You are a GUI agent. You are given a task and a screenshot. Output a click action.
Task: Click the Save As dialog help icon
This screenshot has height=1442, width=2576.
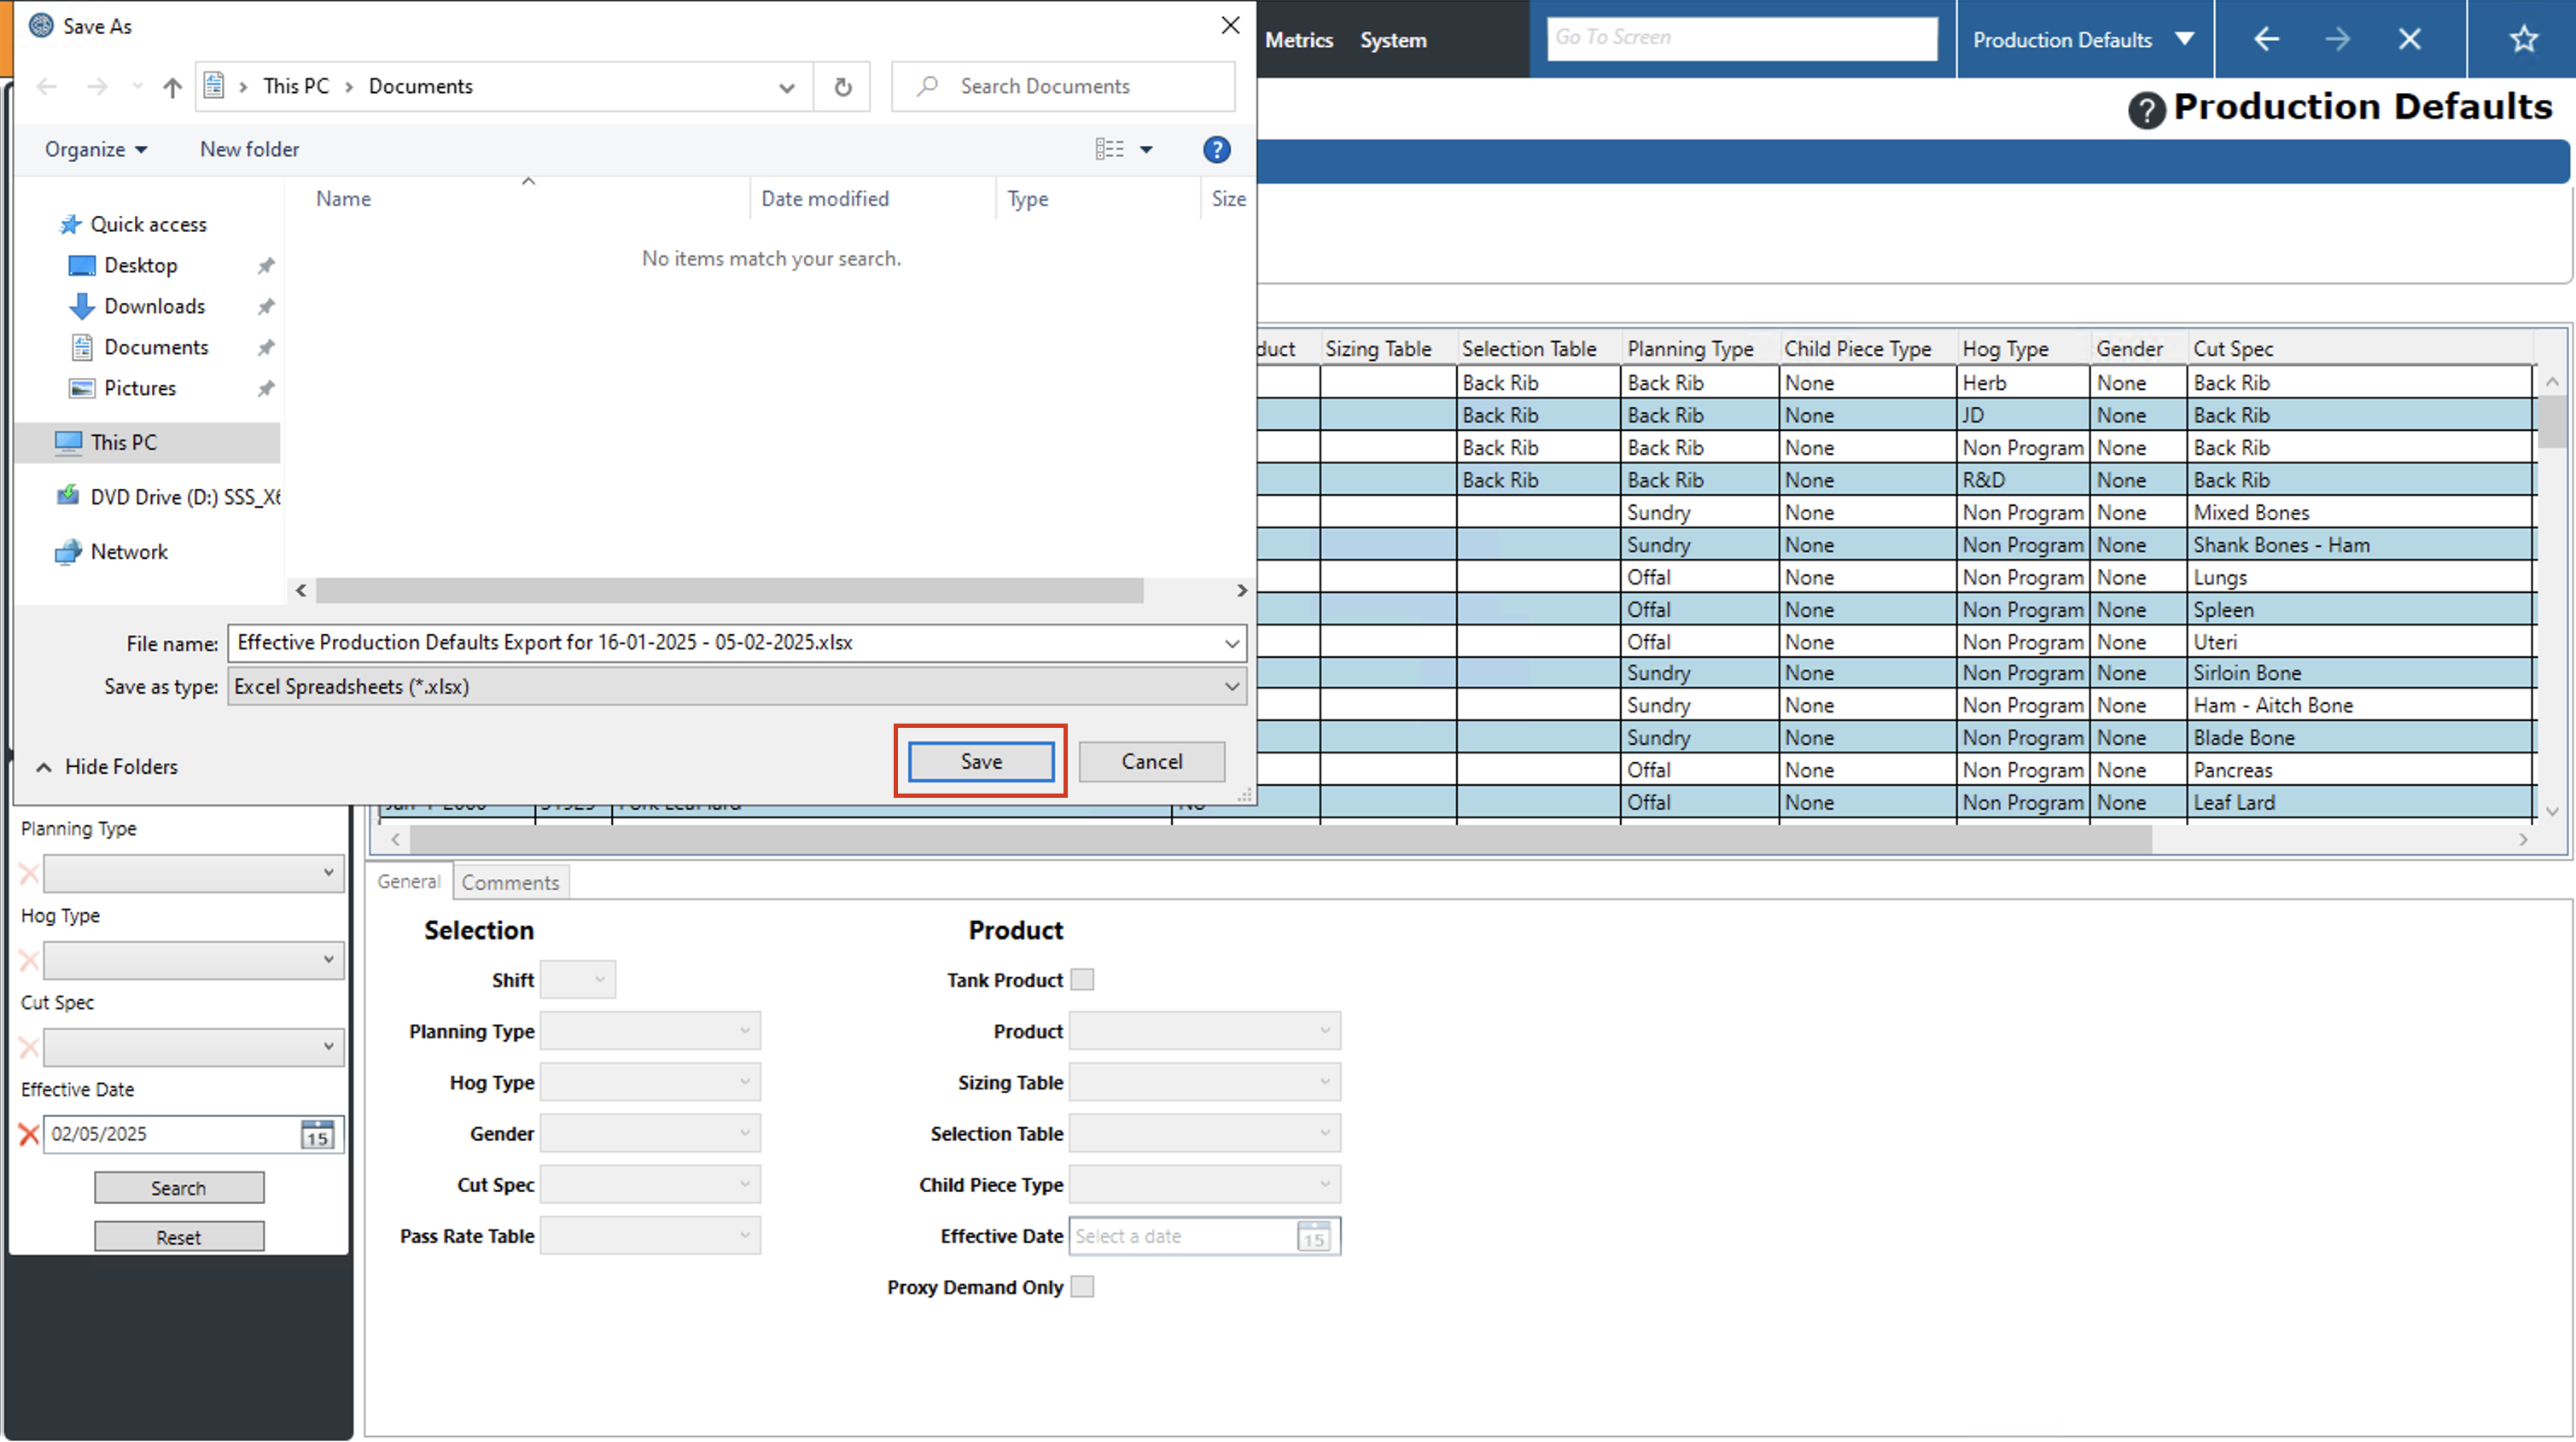coord(1216,149)
